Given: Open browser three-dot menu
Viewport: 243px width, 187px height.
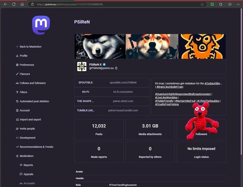Looking at the screenshot, I should 238,4.
